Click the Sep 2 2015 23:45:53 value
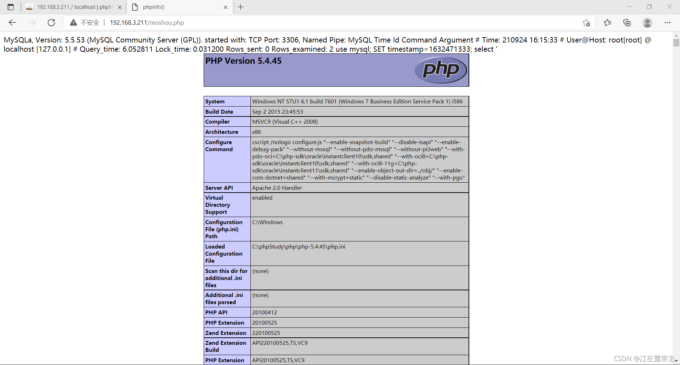This screenshot has width=680, height=365. click(x=278, y=112)
